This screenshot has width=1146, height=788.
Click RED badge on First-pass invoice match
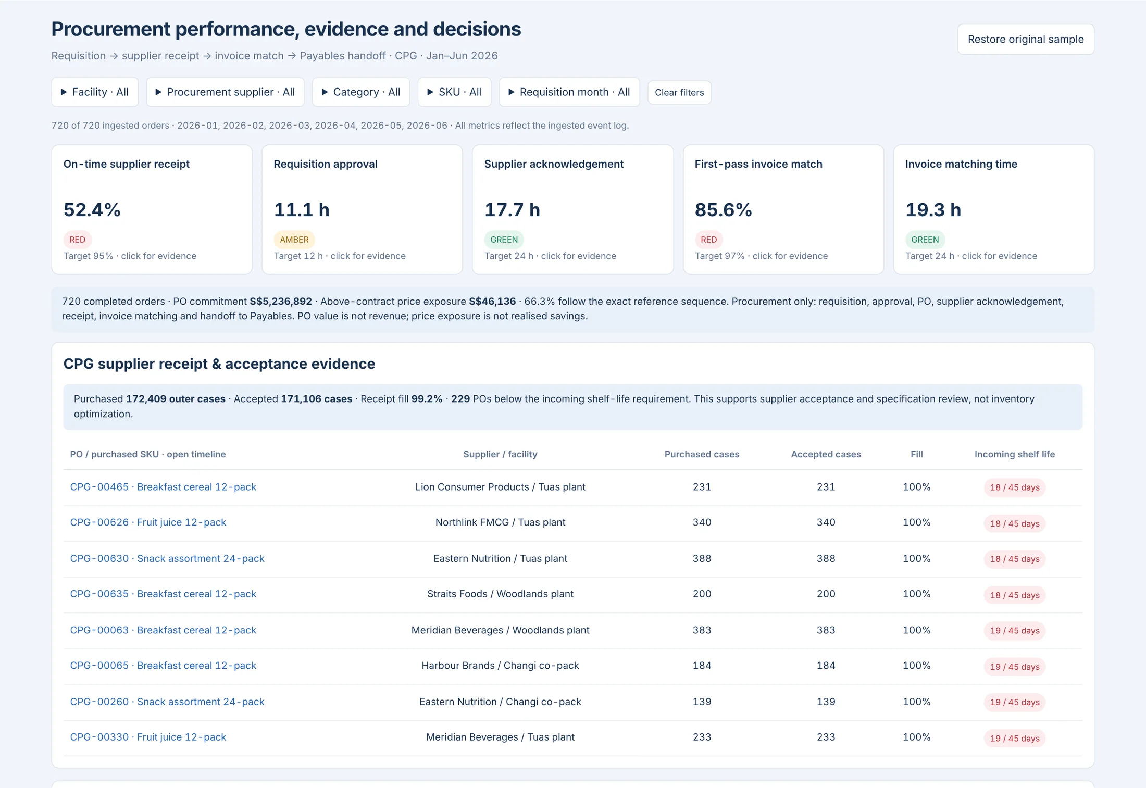708,240
